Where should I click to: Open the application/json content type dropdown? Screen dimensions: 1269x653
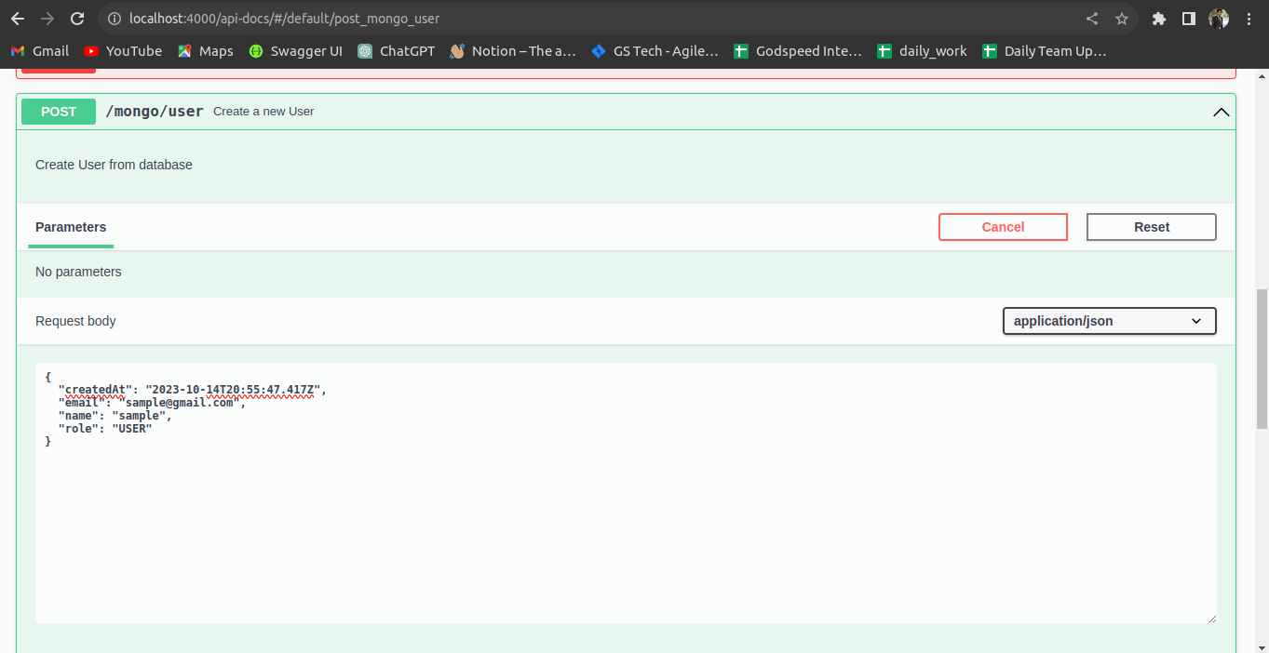pos(1109,321)
